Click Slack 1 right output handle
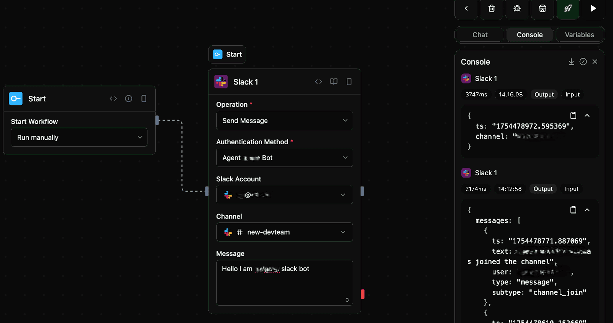Viewport: 613px width, 323px height. point(362,191)
